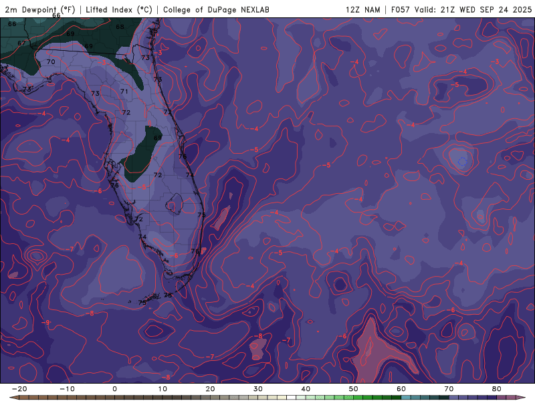
Task: Click the 40 label on the color scale
Action: click(306, 389)
